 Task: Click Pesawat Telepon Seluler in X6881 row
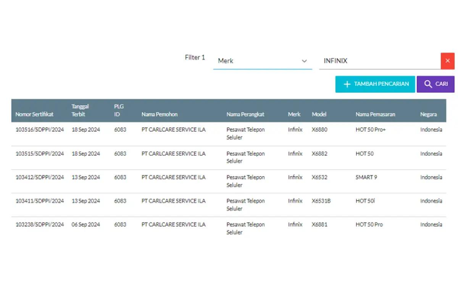[x=245, y=228]
